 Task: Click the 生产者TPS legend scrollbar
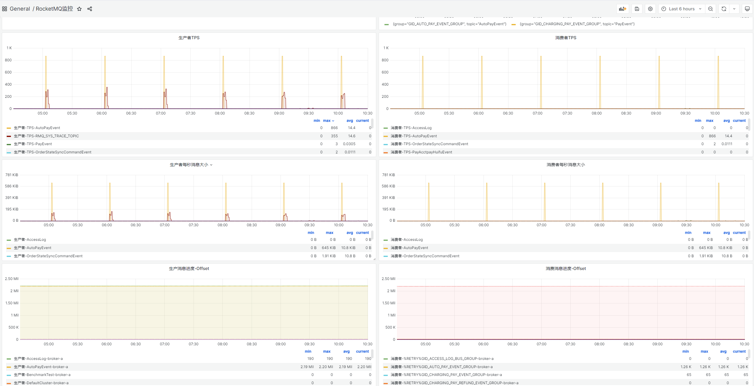pos(372,124)
